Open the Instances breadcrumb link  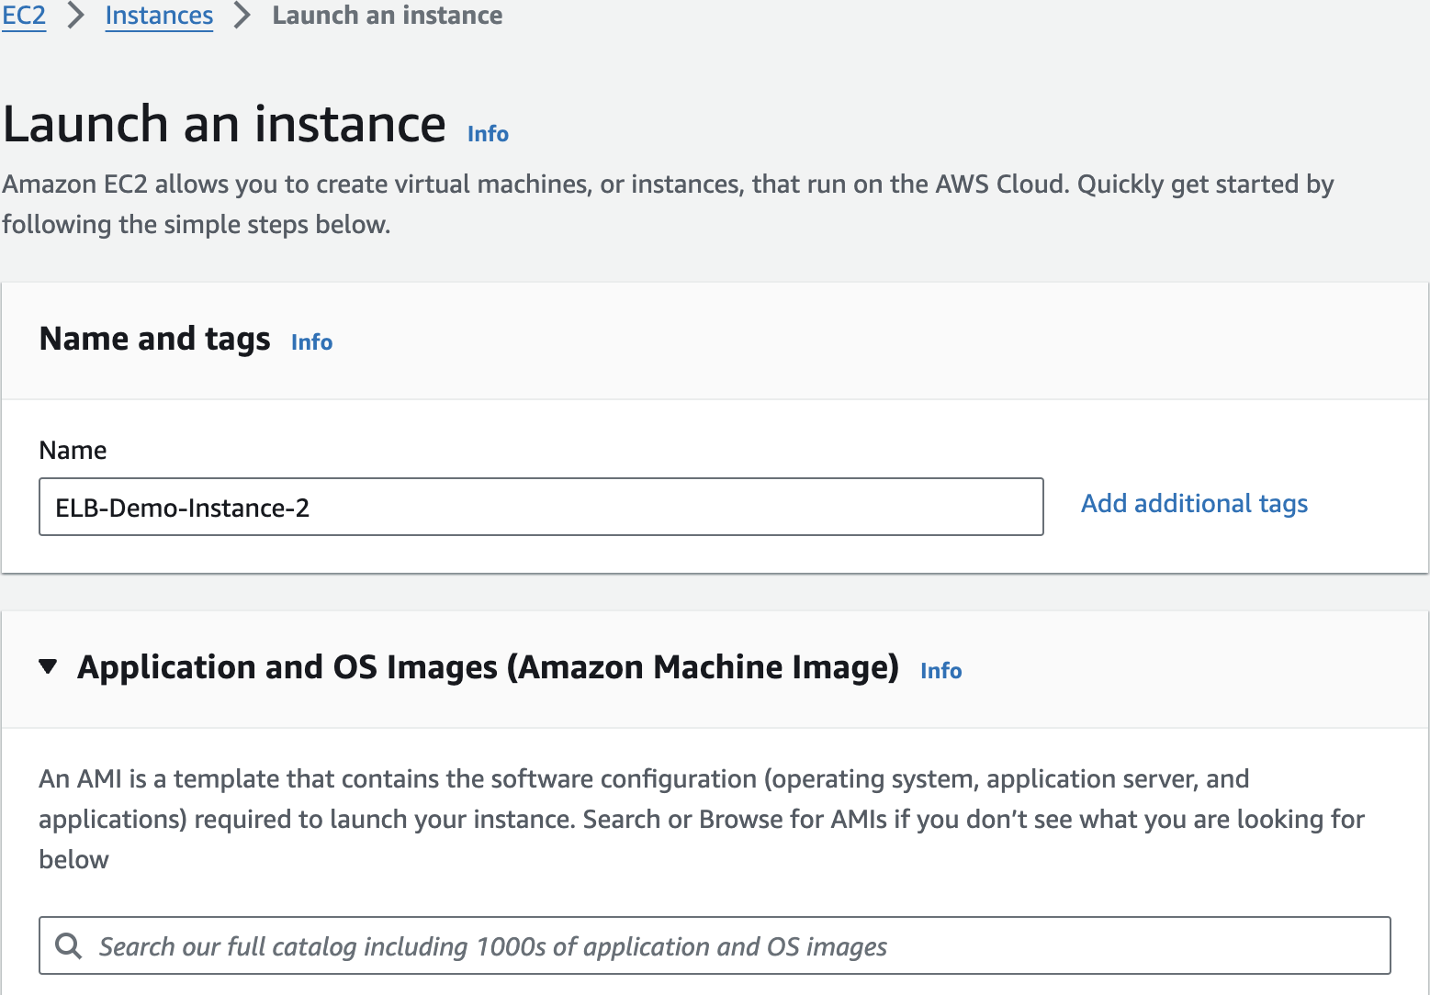point(159,16)
